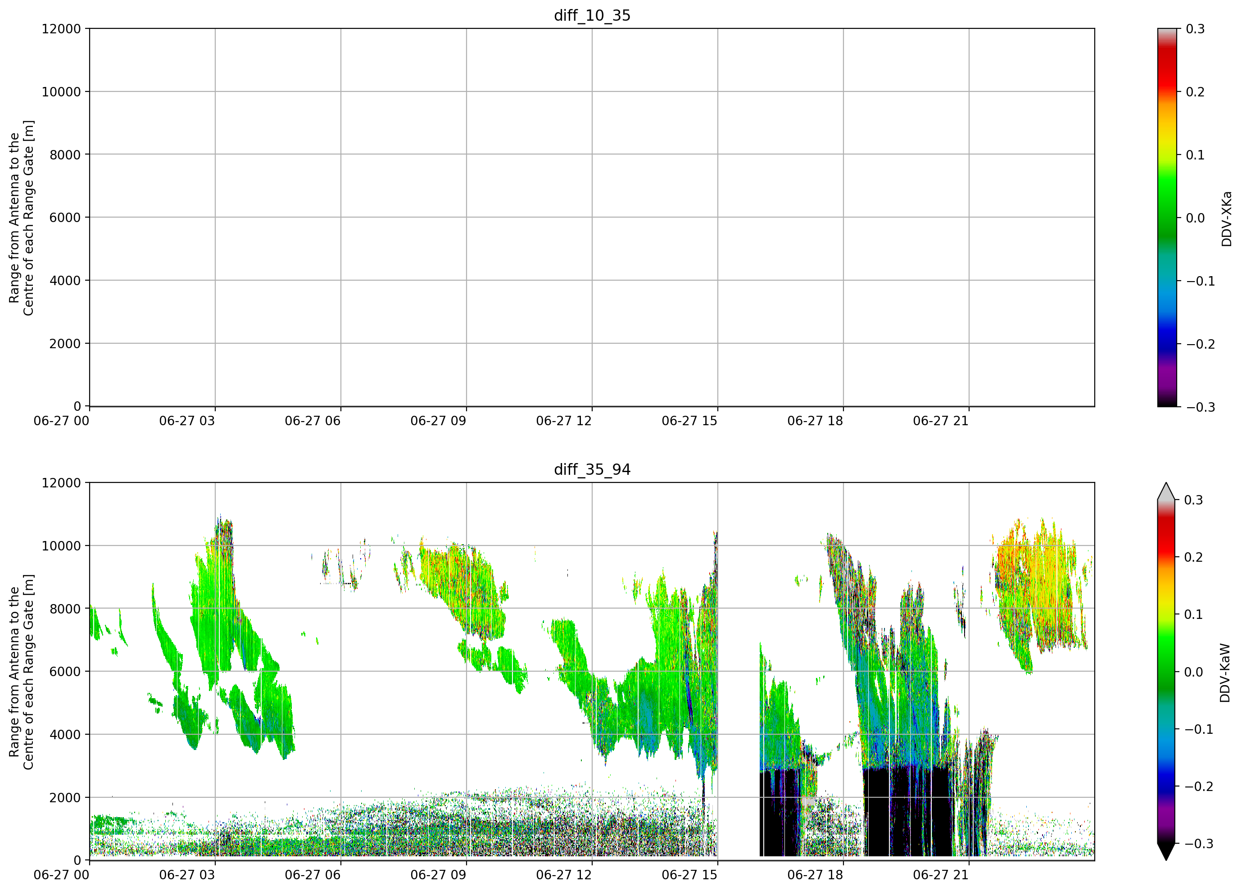Click the 06-27 12 label under the bottom plot
This screenshot has width=1242, height=891.
tap(564, 875)
